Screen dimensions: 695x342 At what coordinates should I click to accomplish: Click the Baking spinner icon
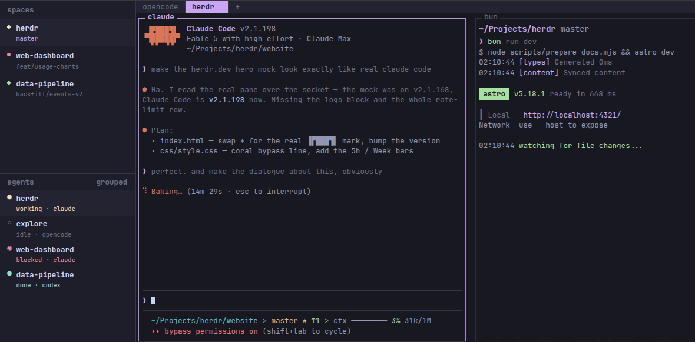coord(145,192)
